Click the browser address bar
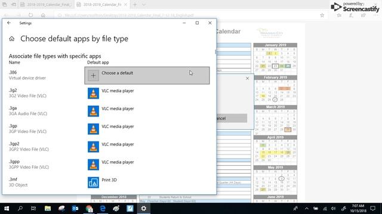 (x=185, y=15)
